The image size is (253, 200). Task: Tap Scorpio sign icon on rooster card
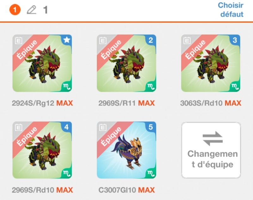click(151, 173)
